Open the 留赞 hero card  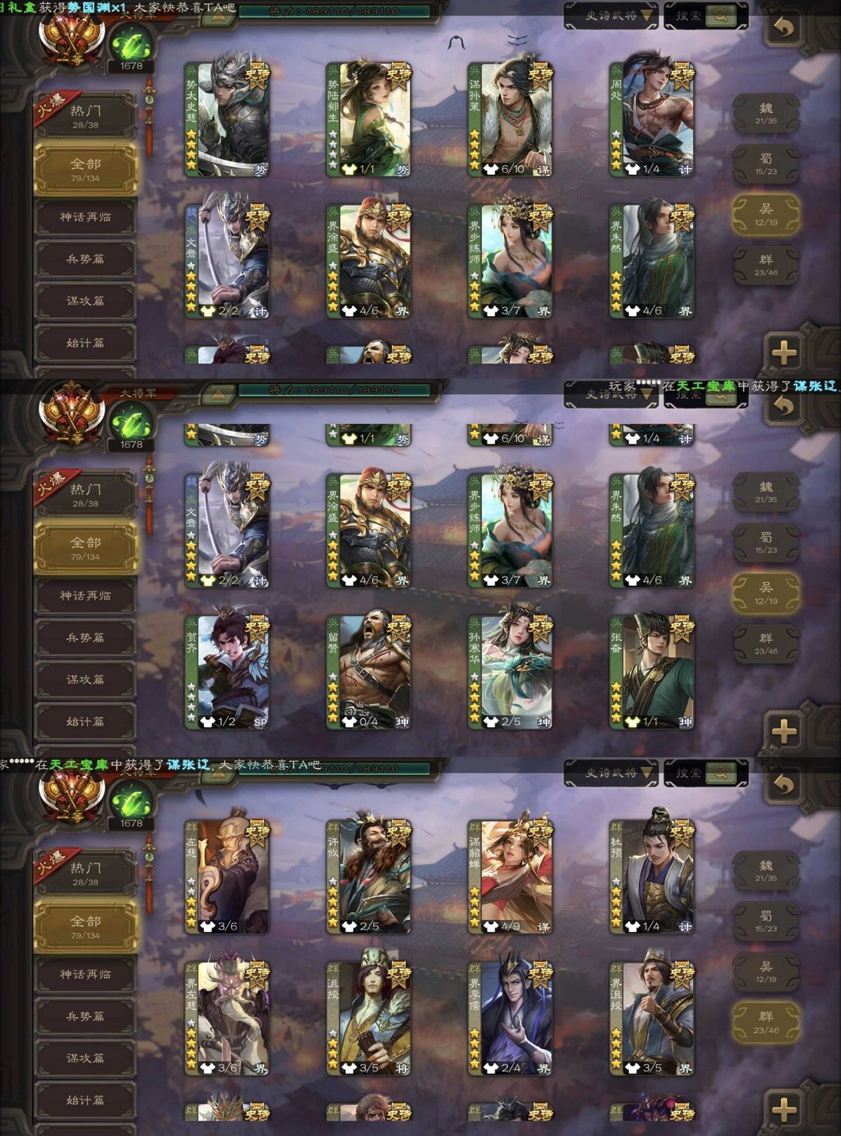click(368, 672)
